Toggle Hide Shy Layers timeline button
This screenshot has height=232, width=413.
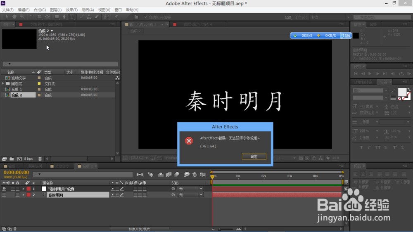click(x=161, y=174)
